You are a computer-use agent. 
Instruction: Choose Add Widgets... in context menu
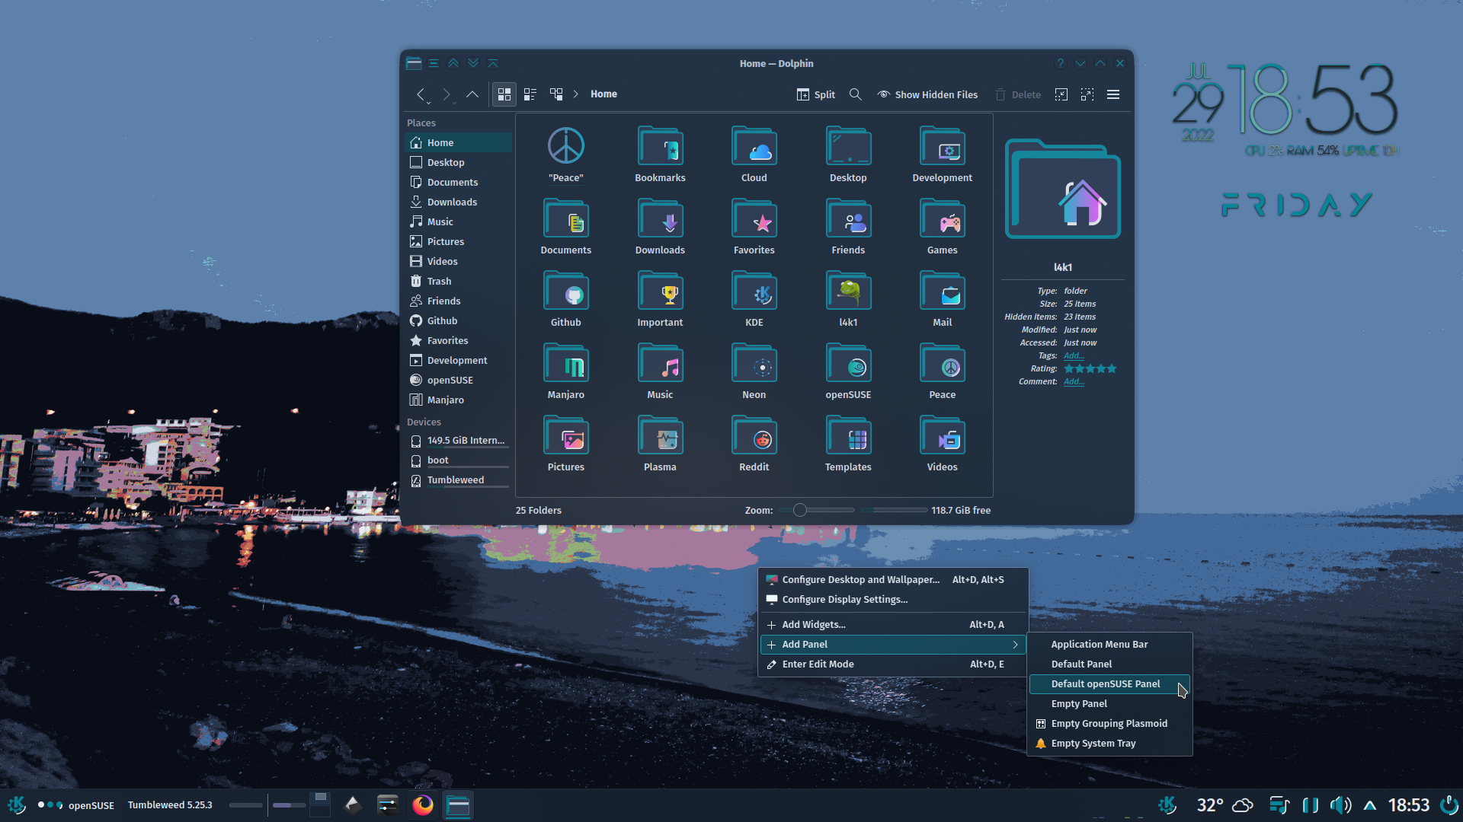893,624
